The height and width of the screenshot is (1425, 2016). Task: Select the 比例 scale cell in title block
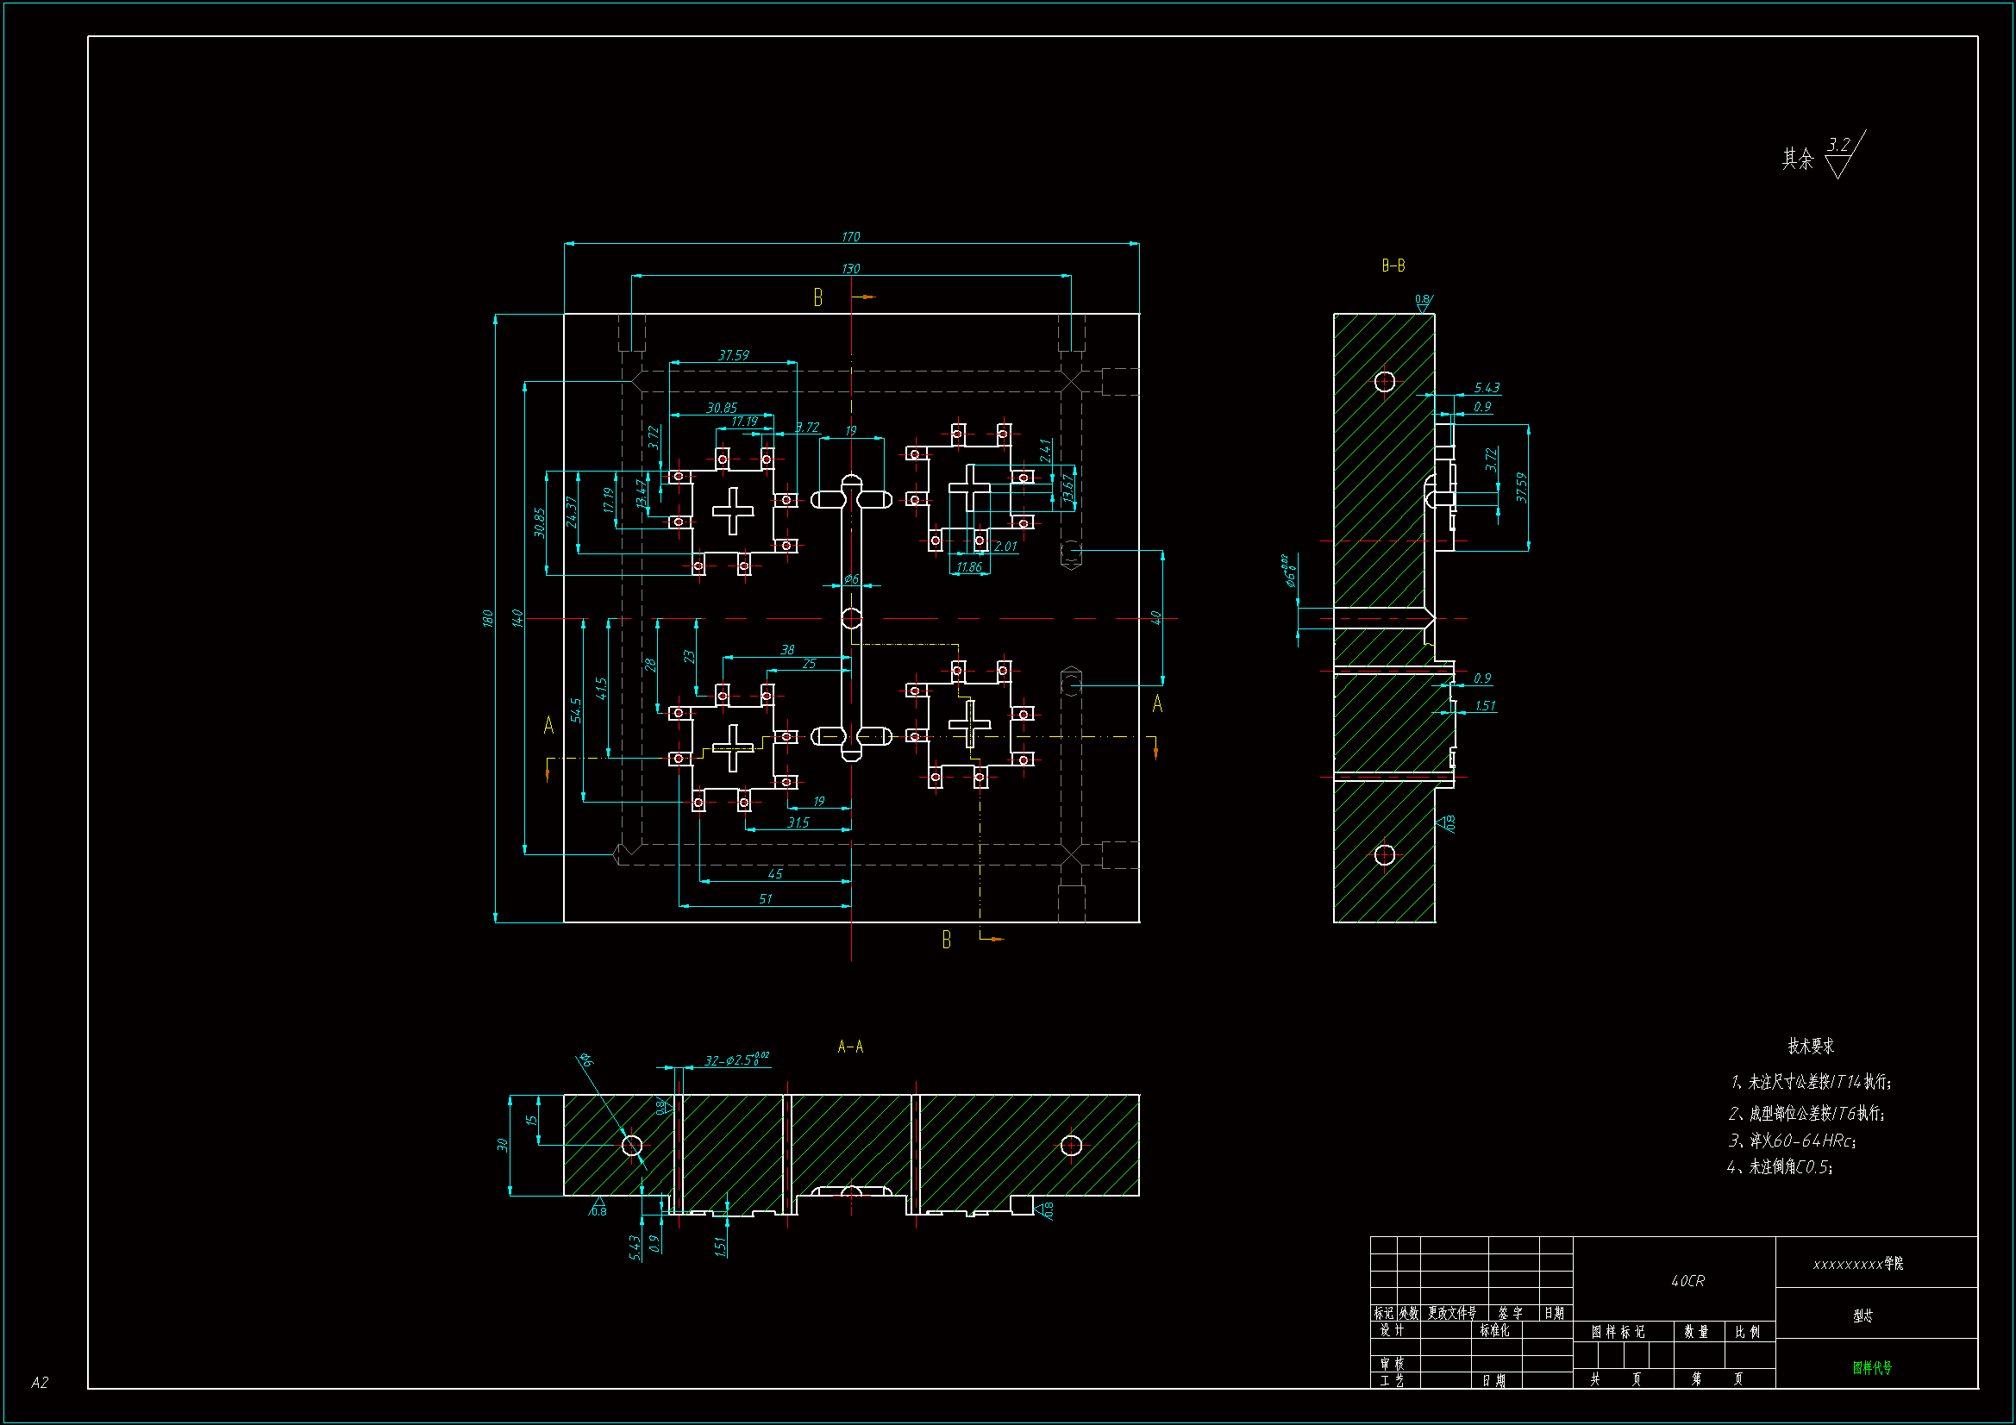[x=1747, y=1332]
